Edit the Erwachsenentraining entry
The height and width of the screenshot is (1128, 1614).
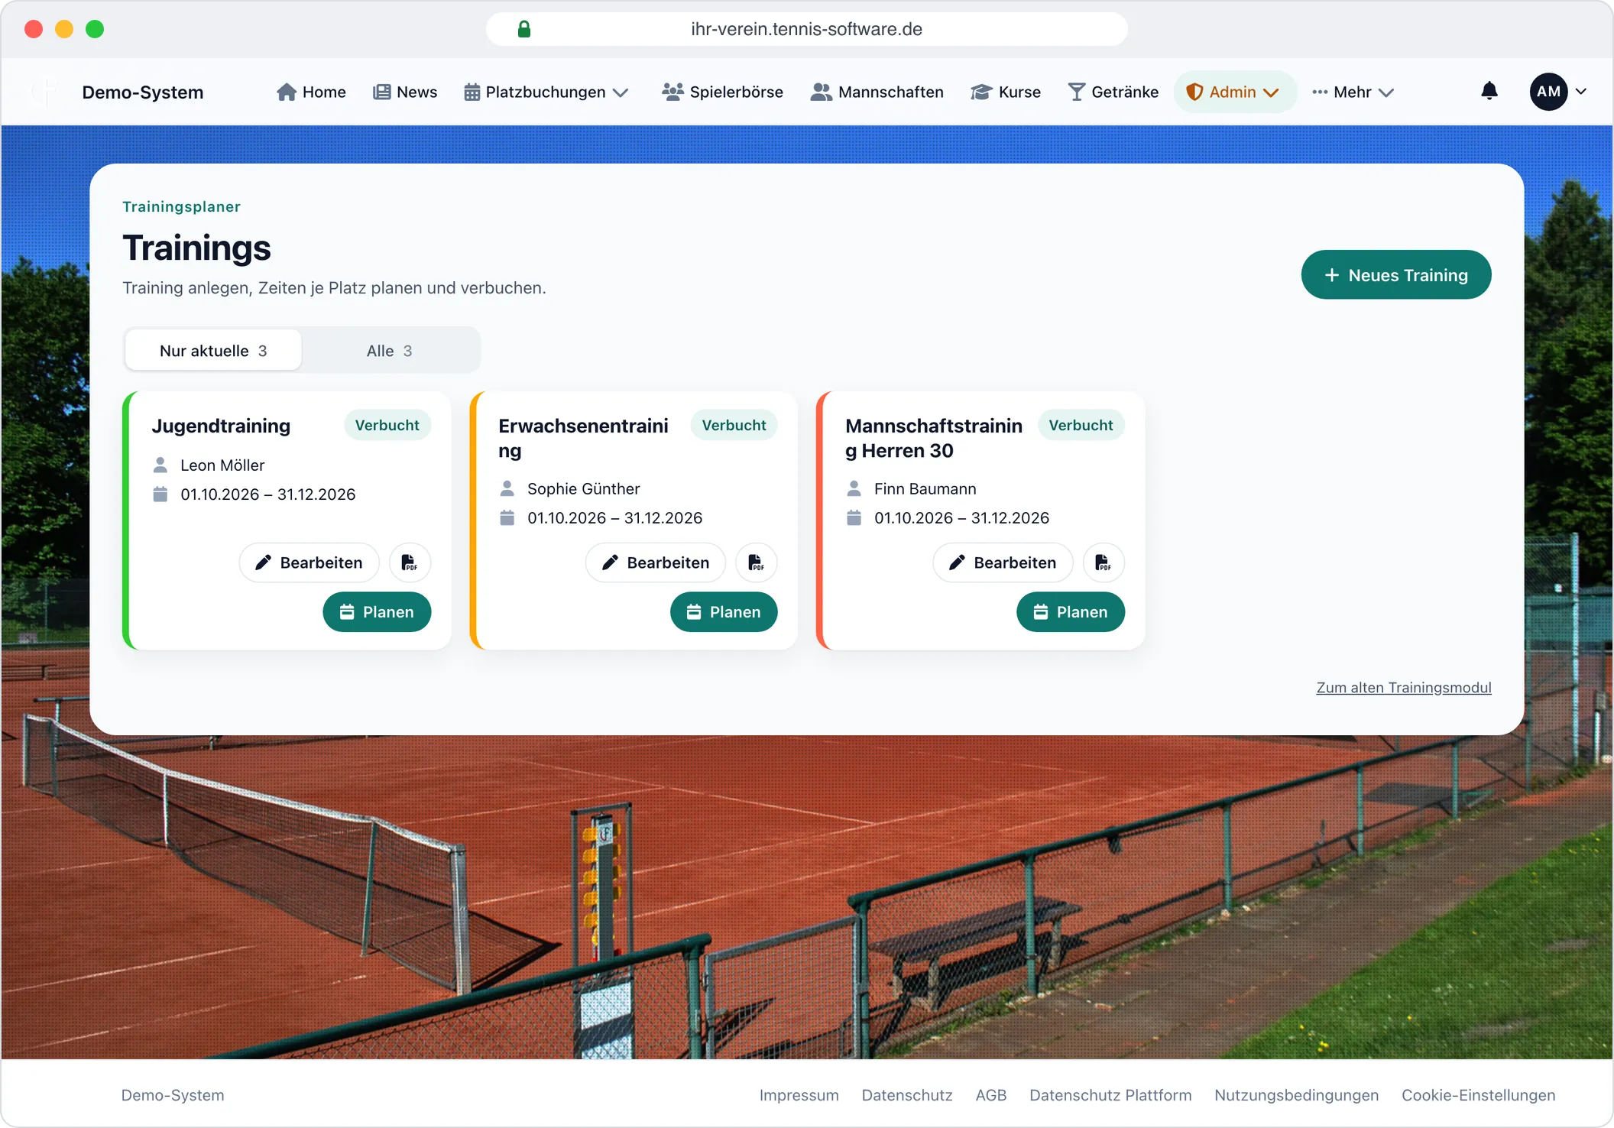click(656, 562)
